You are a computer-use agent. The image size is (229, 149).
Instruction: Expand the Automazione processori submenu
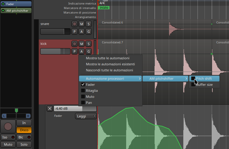point(110,79)
